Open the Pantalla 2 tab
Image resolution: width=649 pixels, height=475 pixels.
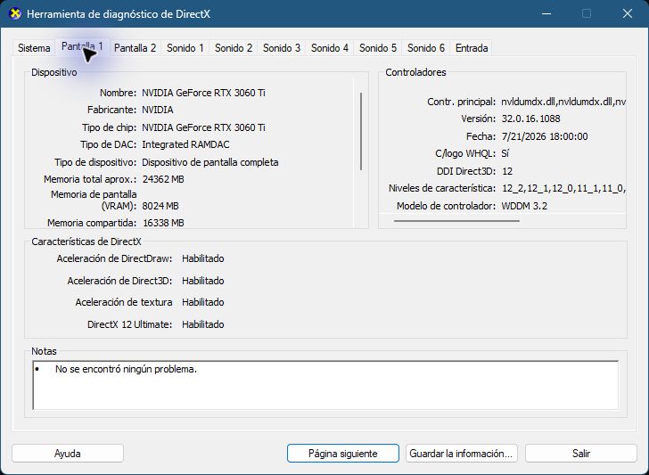[135, 48]
